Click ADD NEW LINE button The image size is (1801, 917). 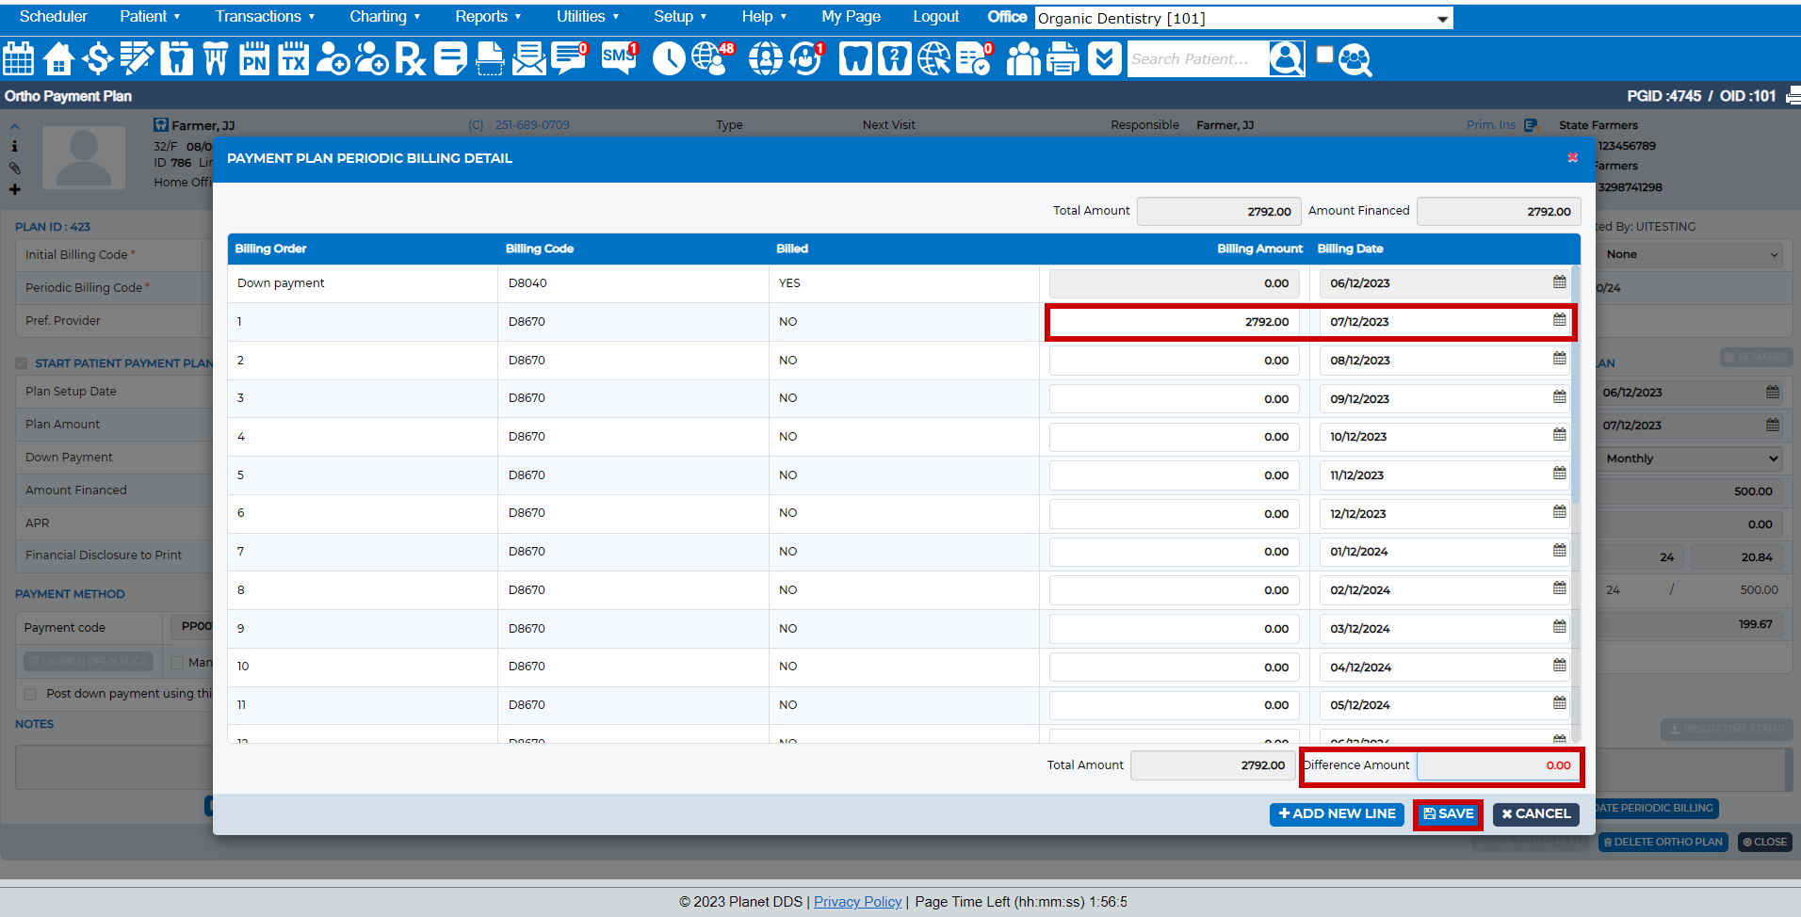(1337, 814)
